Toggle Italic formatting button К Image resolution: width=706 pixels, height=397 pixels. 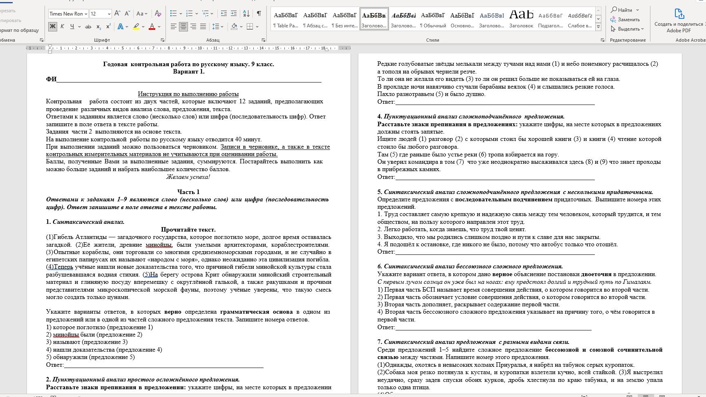(x=62, y=27)
